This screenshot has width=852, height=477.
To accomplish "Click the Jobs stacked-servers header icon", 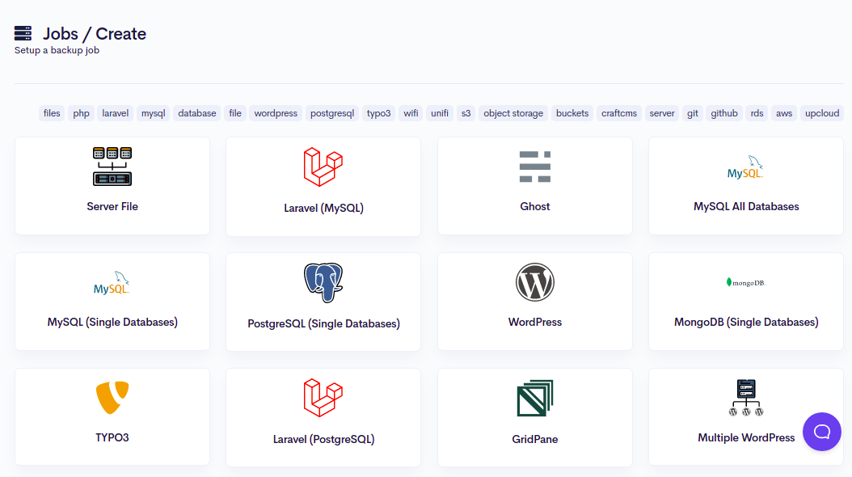I will 23,33.
